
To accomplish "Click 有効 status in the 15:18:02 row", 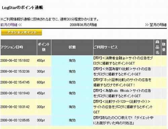I will [x=72, y=61].
